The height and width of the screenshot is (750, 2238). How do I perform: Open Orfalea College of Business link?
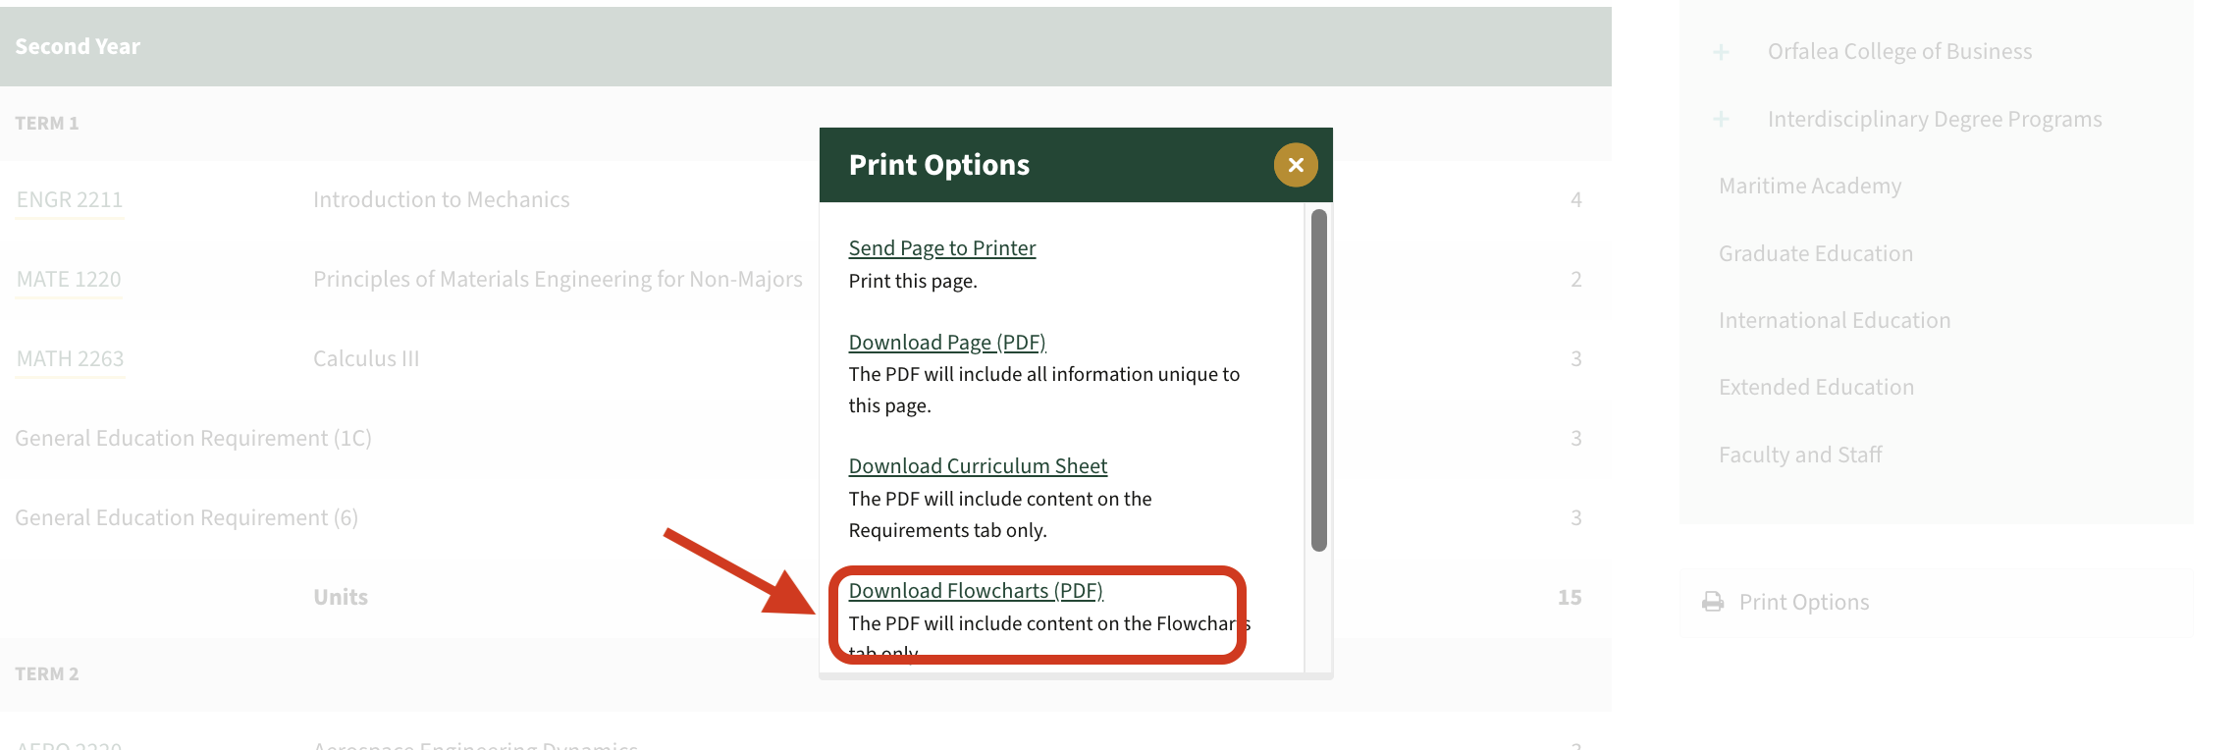(x=1898, y=52)
